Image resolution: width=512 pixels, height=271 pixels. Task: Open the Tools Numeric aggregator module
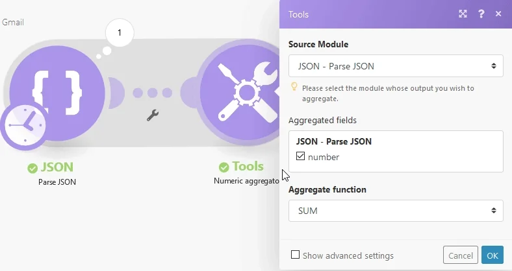click(x=240, y=93)
